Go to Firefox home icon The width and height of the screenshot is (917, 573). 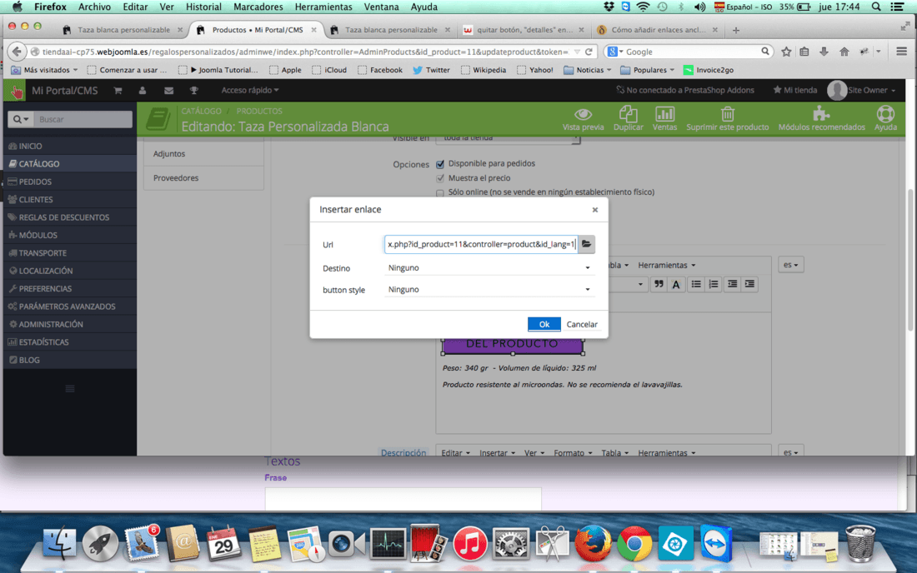coord(844,52)
